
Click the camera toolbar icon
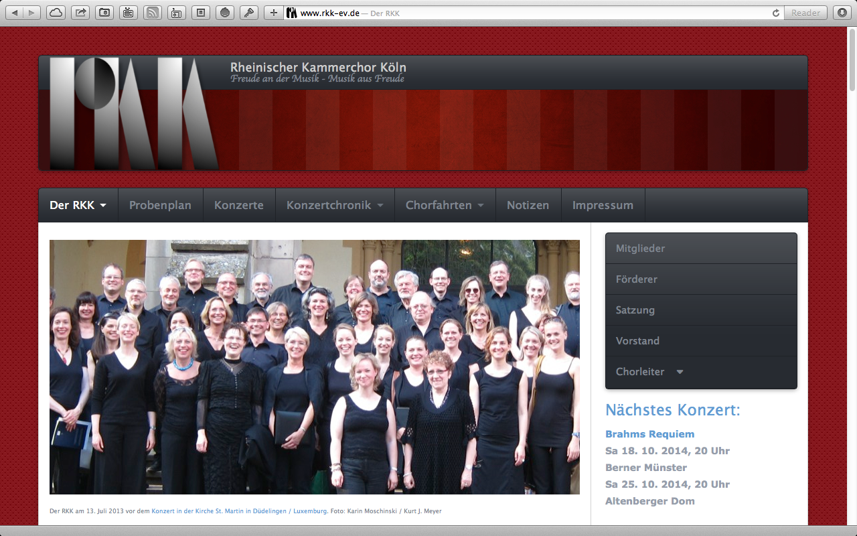[104, 13]
